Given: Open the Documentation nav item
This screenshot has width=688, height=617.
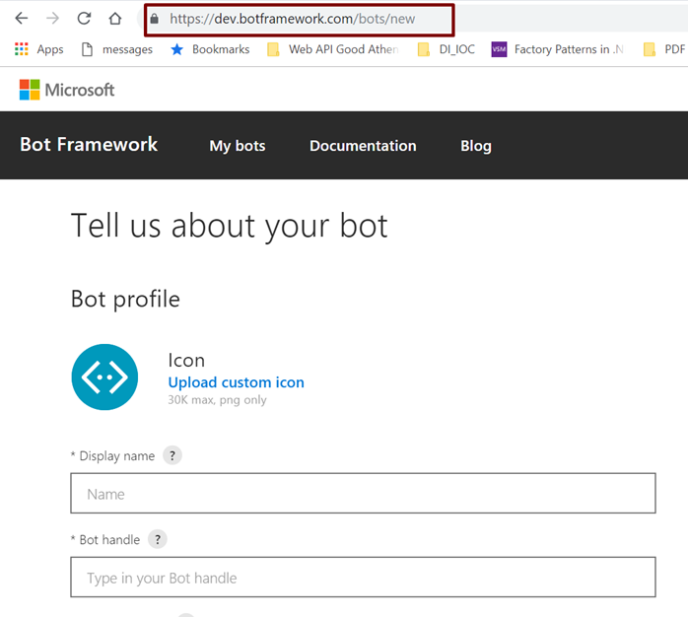Looking at the screenshot, I should click(x=363, y=146).
